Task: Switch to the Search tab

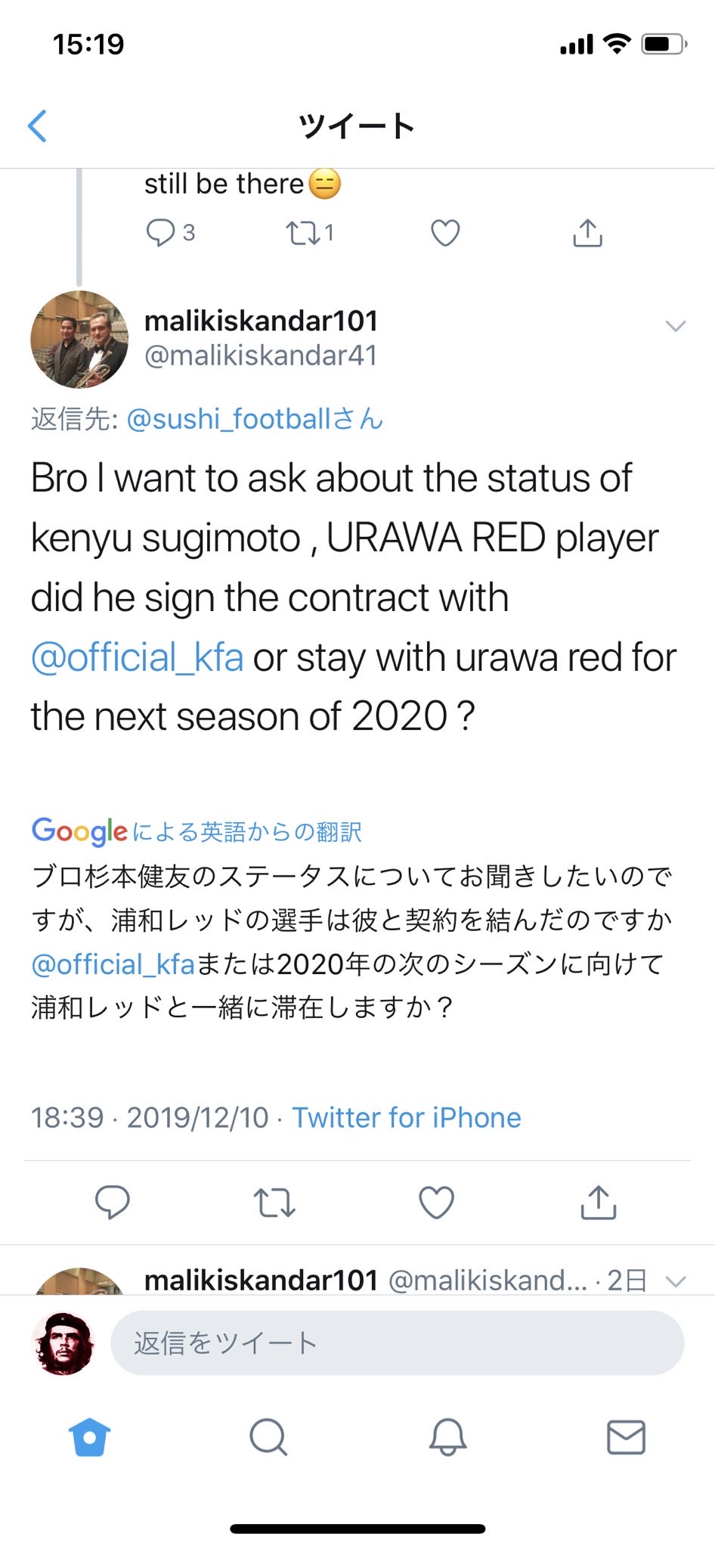Action: point(268,1437)
